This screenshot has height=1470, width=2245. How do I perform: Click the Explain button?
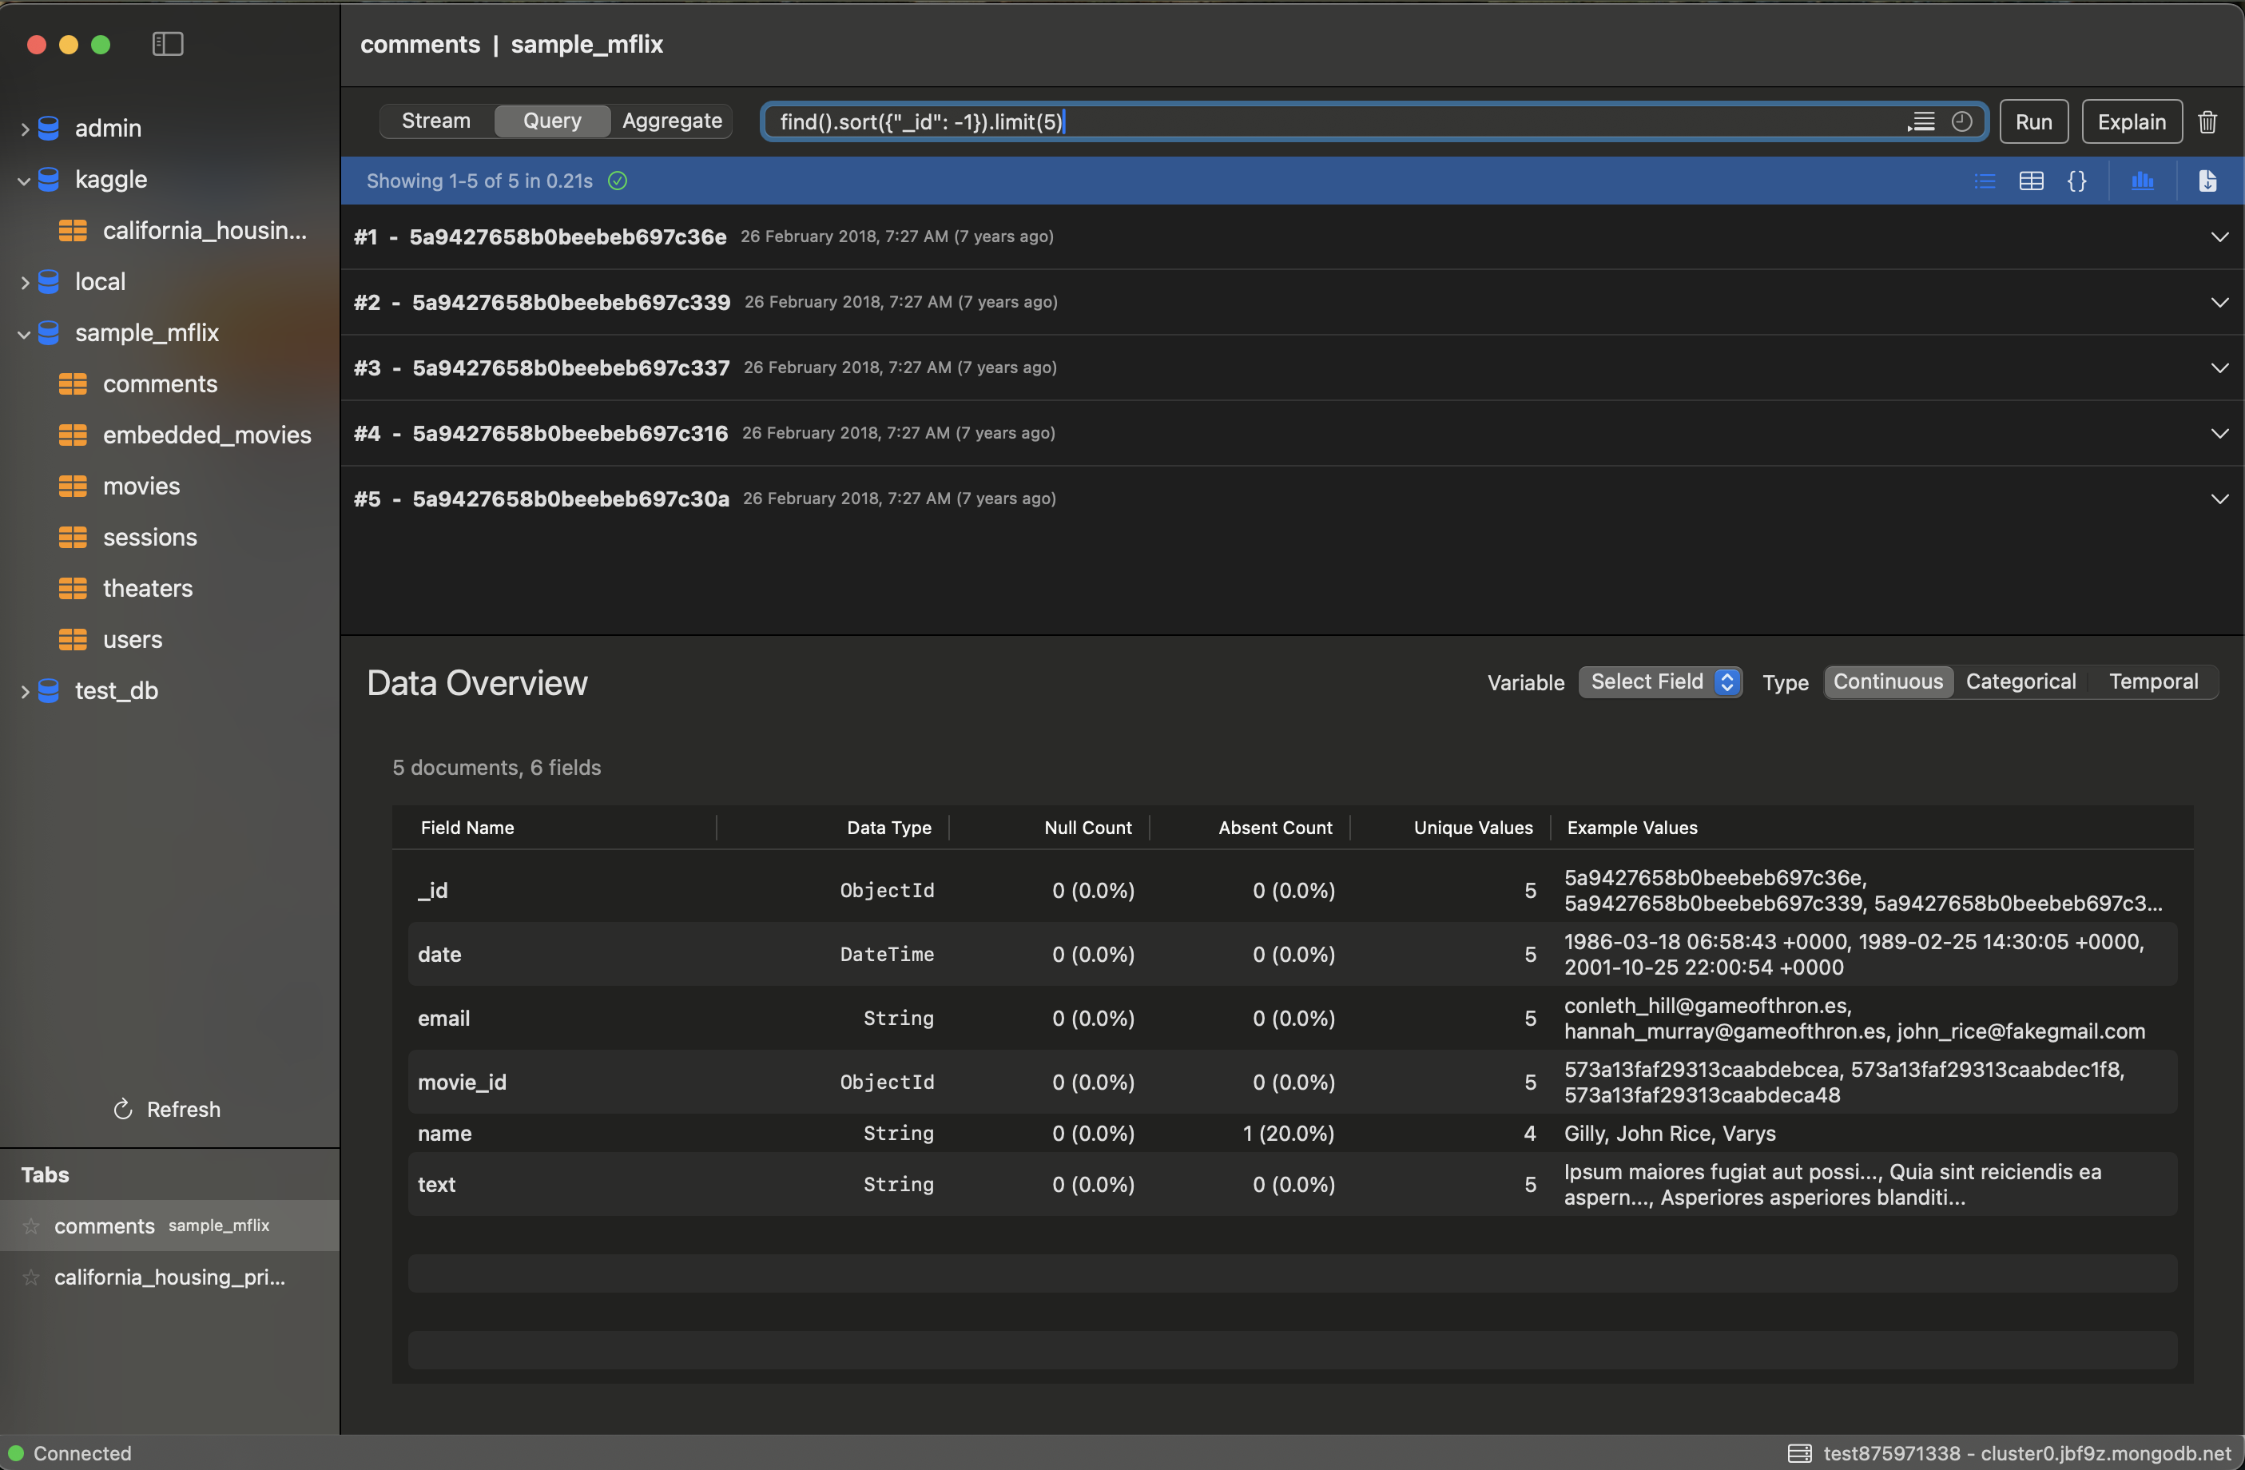click(x=2132, y=121)
